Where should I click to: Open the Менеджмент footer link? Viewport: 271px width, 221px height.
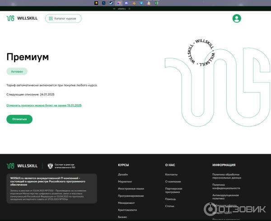point(126,203)
